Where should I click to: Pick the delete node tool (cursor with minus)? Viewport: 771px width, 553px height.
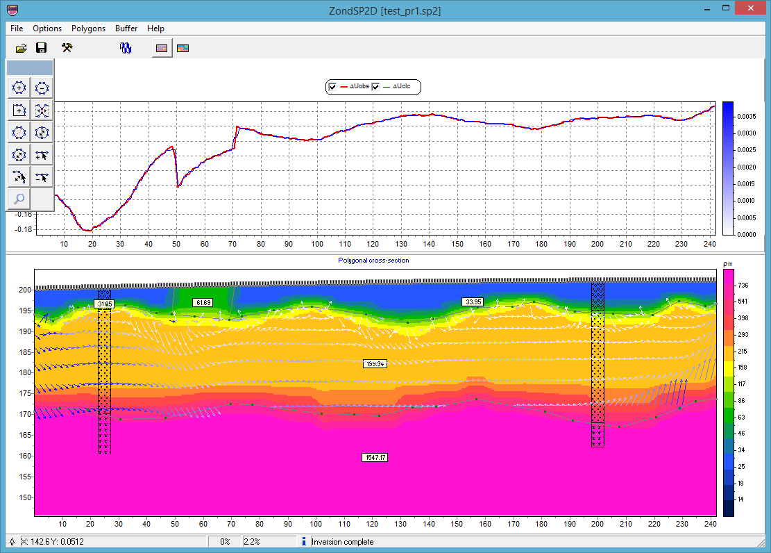coord(42,177)
